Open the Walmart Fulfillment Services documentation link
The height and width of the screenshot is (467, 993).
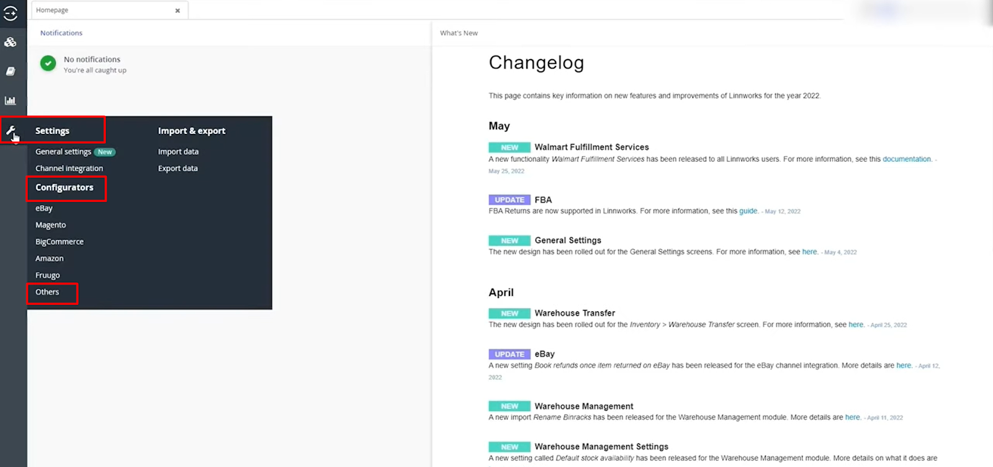click(907, 159)
